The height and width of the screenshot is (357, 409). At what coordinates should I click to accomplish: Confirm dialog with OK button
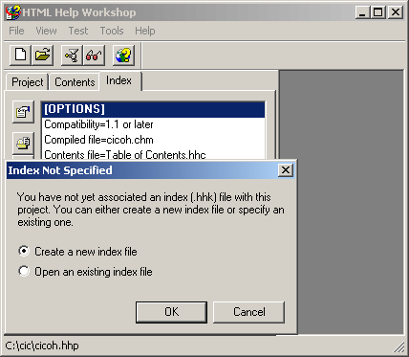tap(171, 312)
